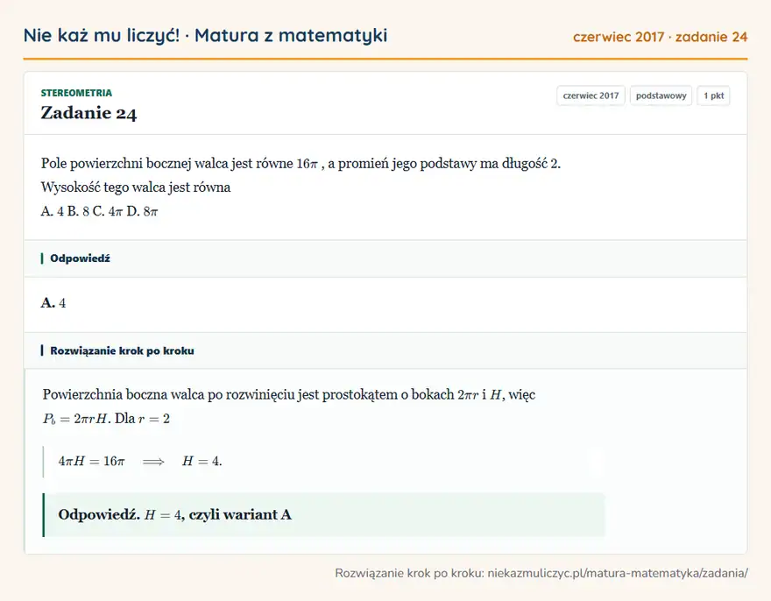Screen dimensions: 771x601
Task: Click the 'Zadanie 24' heading
Action: (x=88, y=113)
